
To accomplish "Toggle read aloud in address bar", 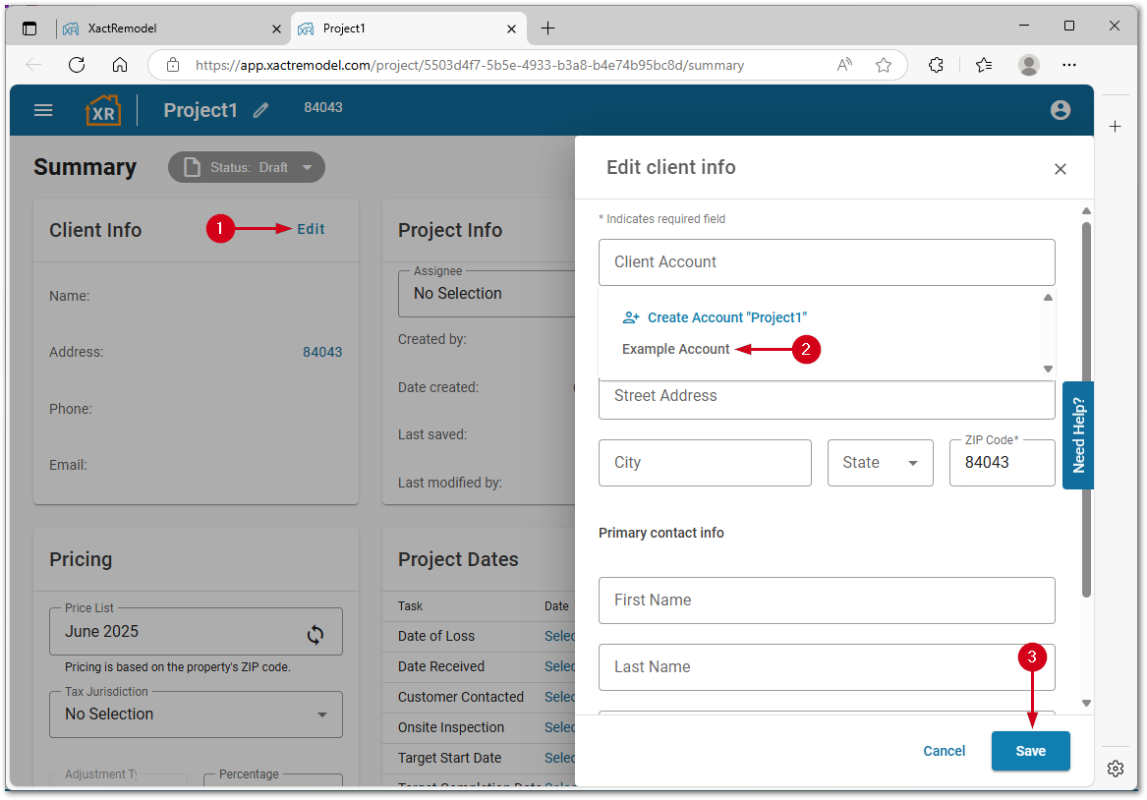I will [844, 65].
